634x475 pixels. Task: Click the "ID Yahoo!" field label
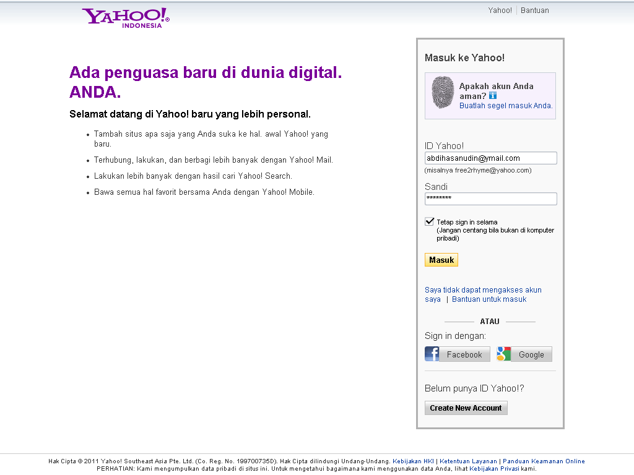444,146
